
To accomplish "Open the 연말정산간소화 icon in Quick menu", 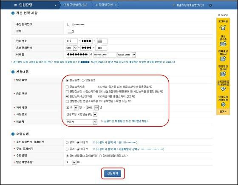I will pos(223,74).
